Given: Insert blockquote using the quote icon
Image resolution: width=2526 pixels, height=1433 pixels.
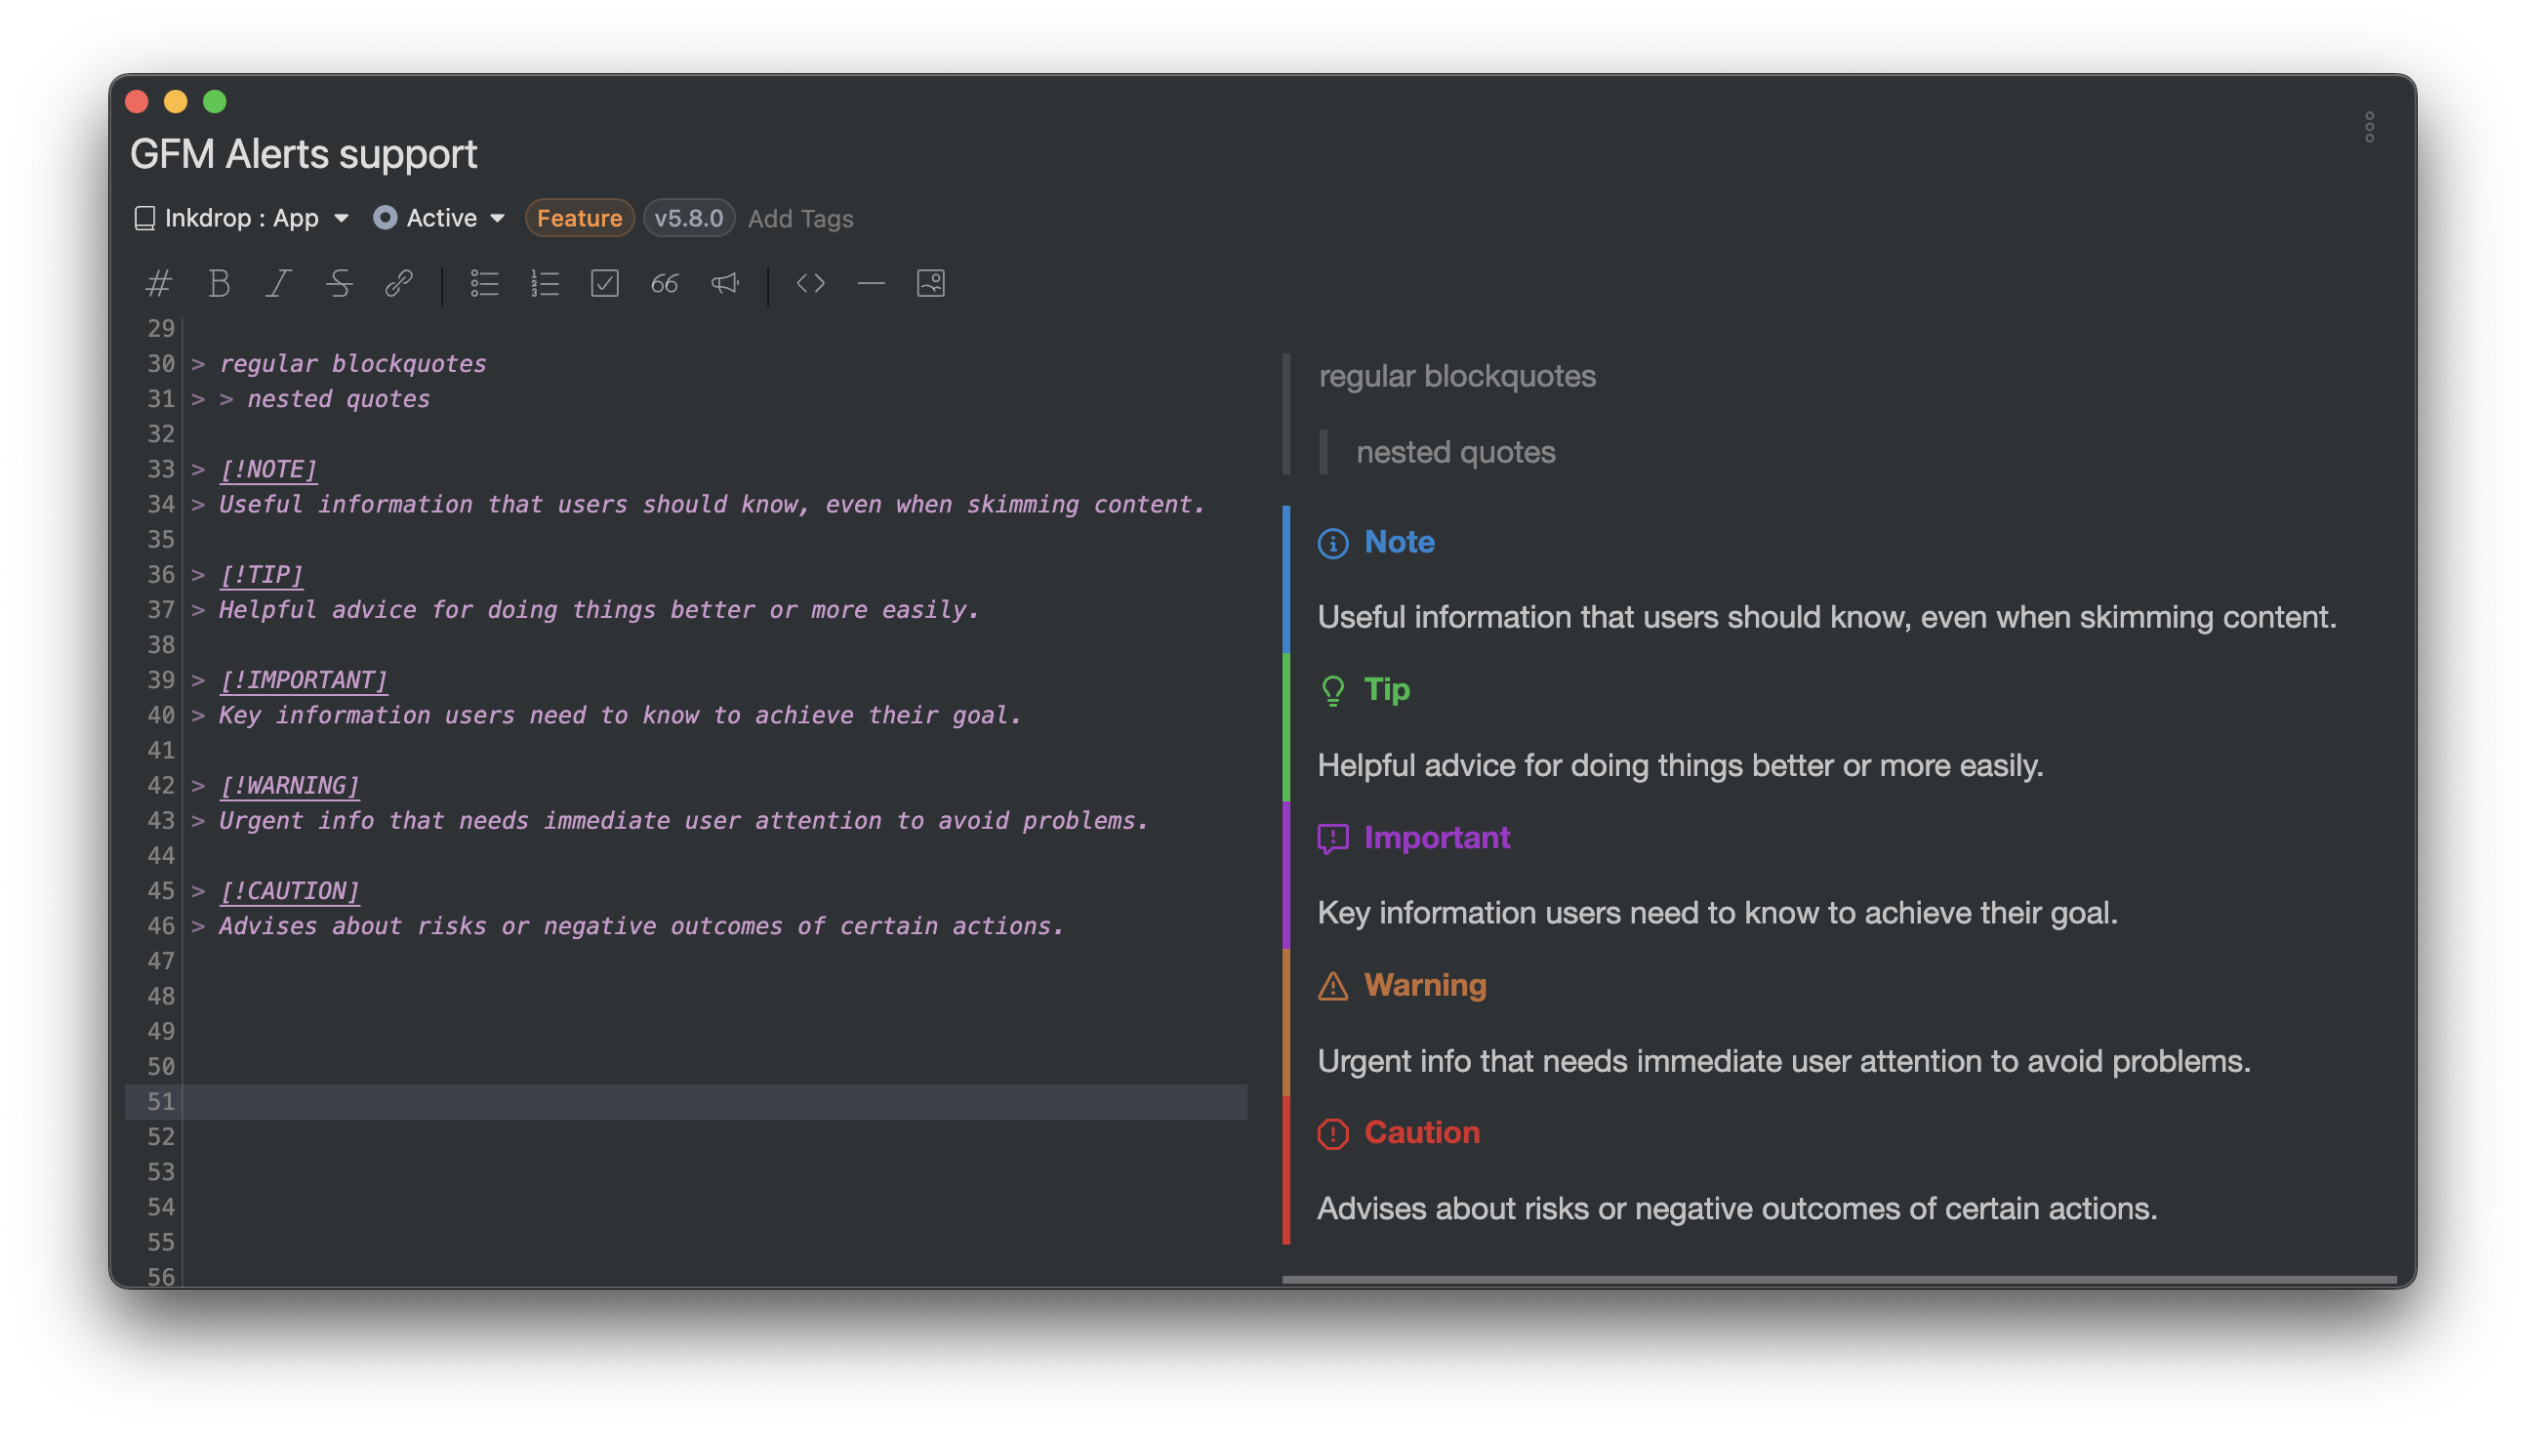Looking at the screenshot, I should pos(665,283).
